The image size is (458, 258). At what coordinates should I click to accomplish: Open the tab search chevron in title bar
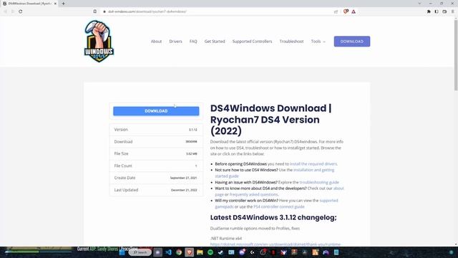pyautogui.click(x=419, y=4)
